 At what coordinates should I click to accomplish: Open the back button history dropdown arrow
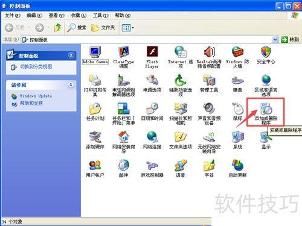pos(29,28)
